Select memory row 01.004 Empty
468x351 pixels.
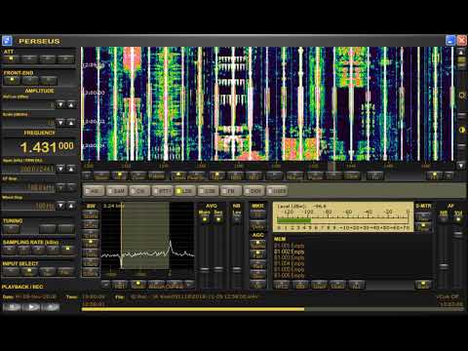289,263
